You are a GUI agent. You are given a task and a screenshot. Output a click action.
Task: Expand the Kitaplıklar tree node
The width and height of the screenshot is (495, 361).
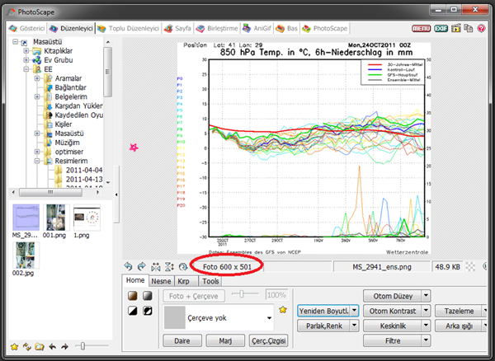coord(26,51)
